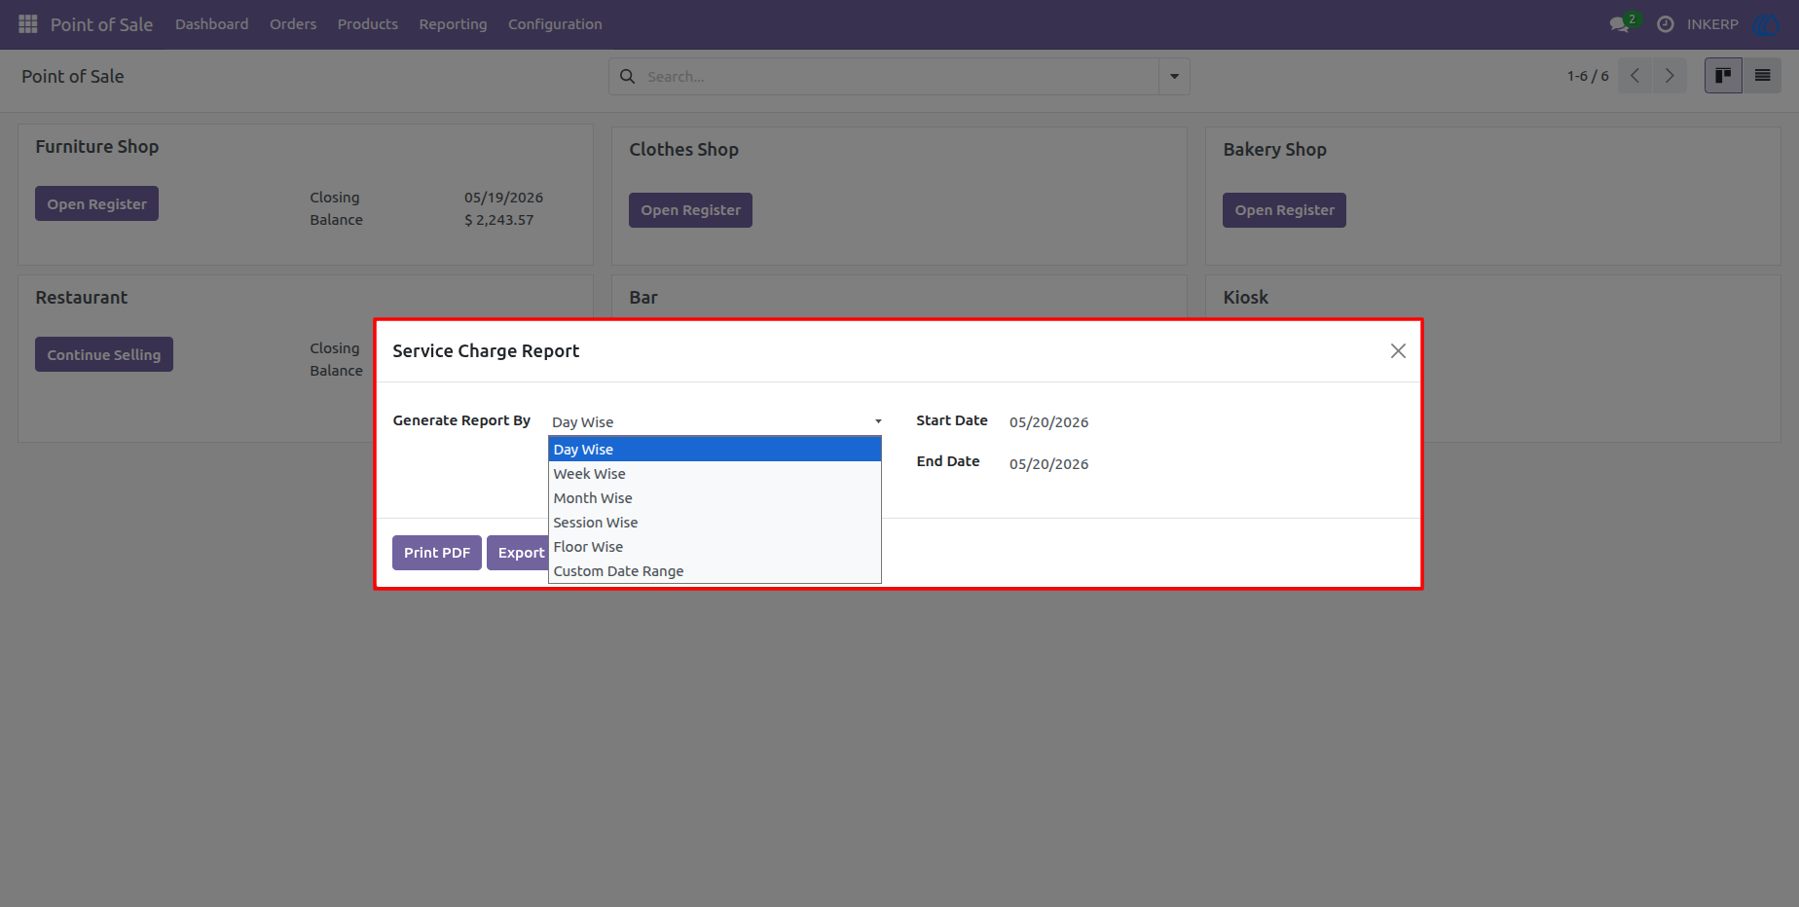This screenshot has height=907, width=1799.
Task: Click the Export button
Action: coord(519,553)
